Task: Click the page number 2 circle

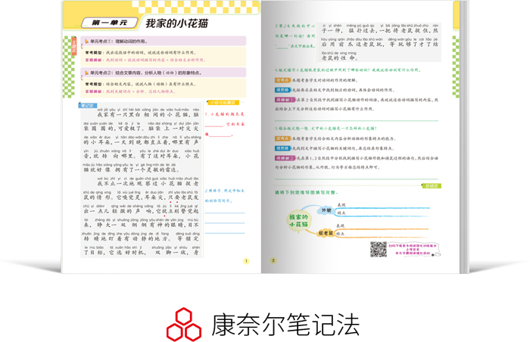Action: click(x=273, y=260)
